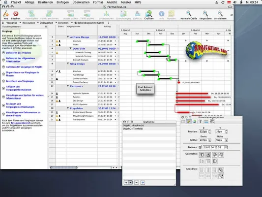Click the Breite size stepper
This screenshot has width=262, height=197.
210,140
